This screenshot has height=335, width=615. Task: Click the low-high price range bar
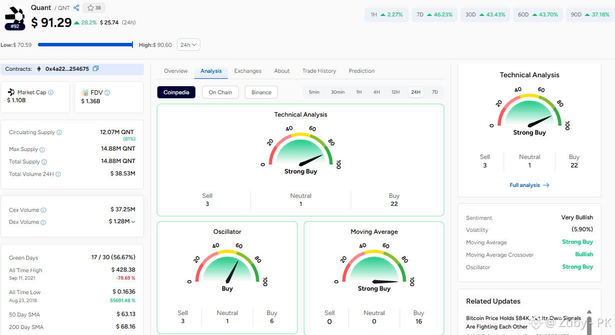tap(85, 45)
